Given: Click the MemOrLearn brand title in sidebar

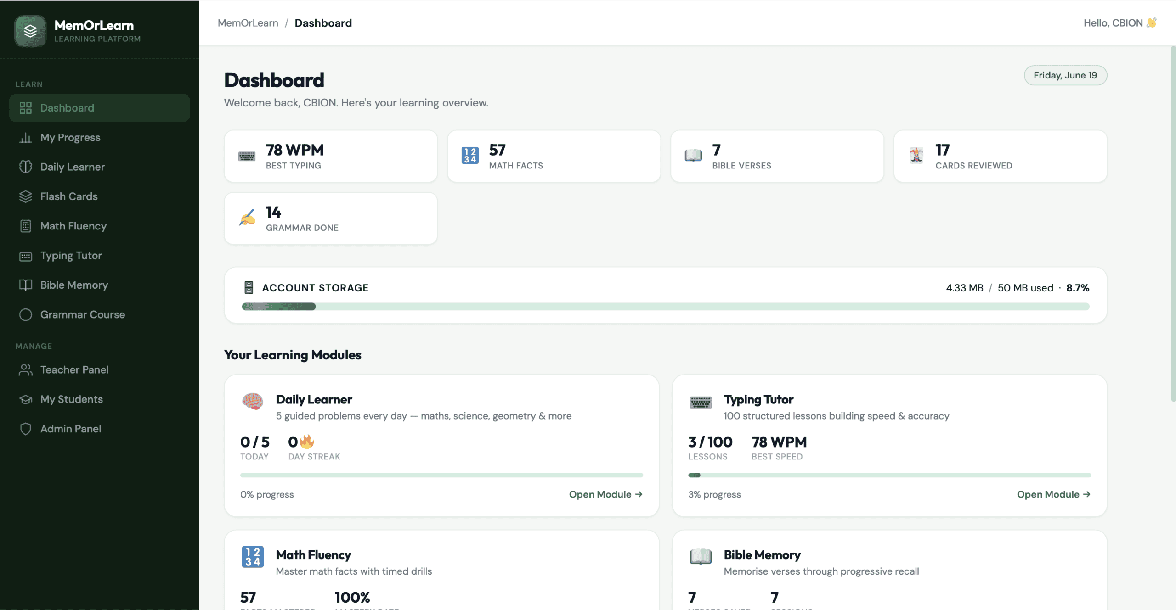Looking at the screenshot, I should [x=94, y=26].
